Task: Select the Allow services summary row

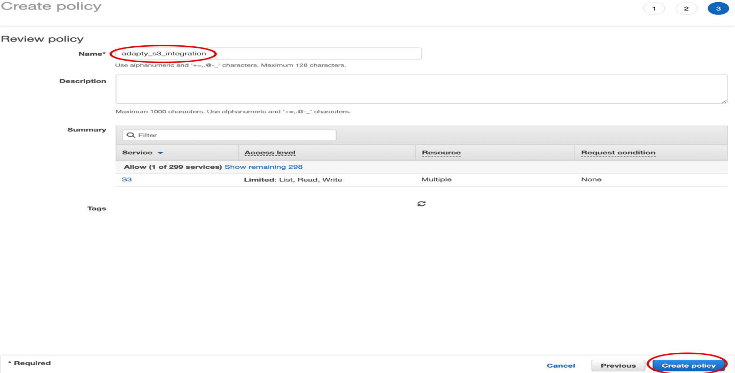Action: [x=173, y=167]
